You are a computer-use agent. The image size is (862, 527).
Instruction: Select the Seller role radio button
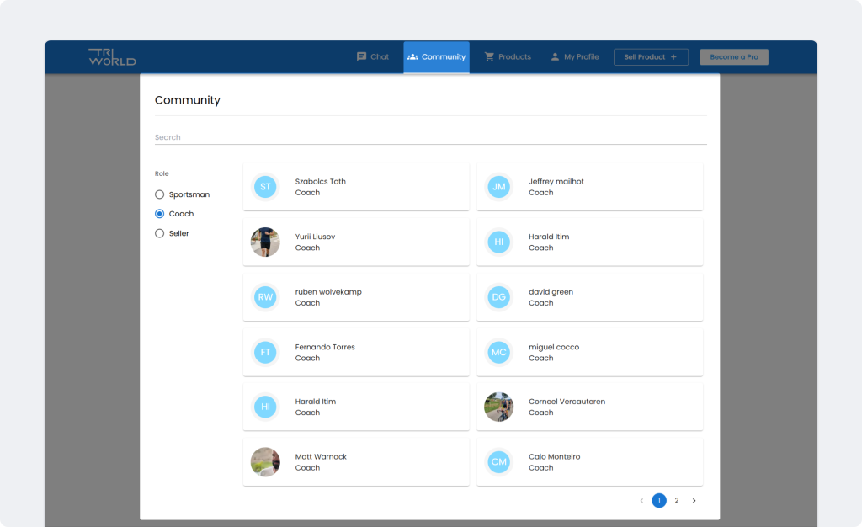coord(160,233)
